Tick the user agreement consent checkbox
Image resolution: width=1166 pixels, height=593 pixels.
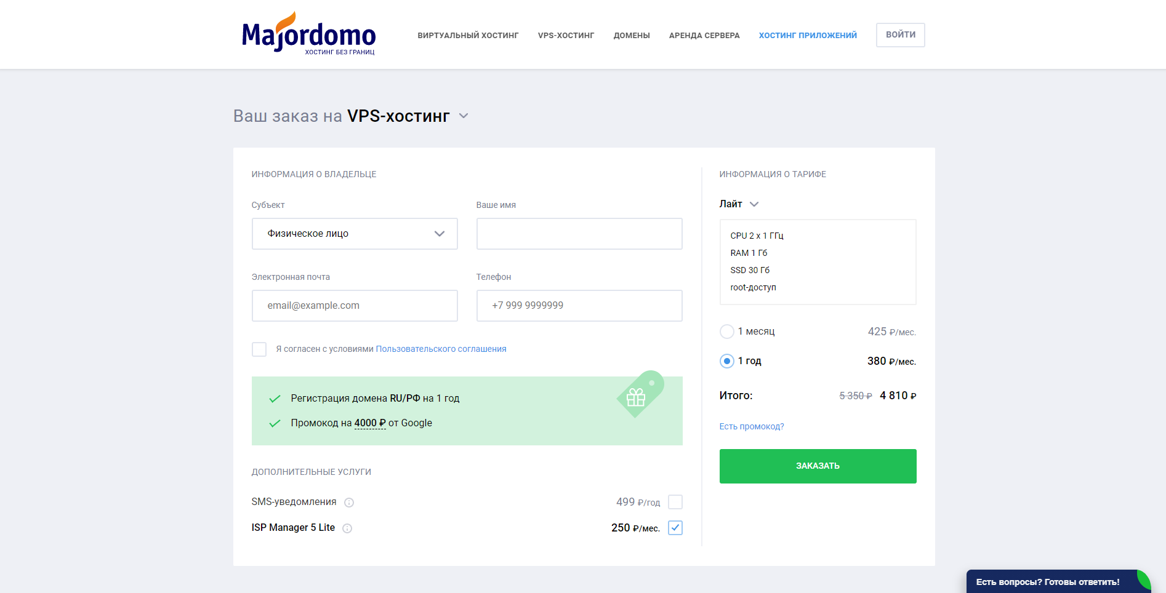pos(259,349)
